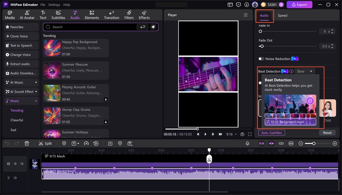Open the speed gauge tool

pyautogui.click(x=86, y=143)
